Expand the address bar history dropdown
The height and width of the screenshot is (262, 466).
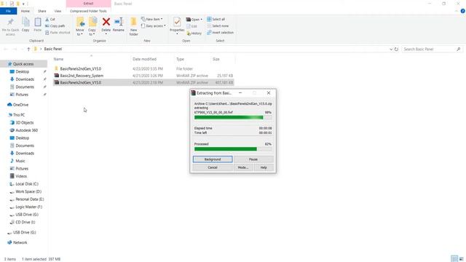391,49
